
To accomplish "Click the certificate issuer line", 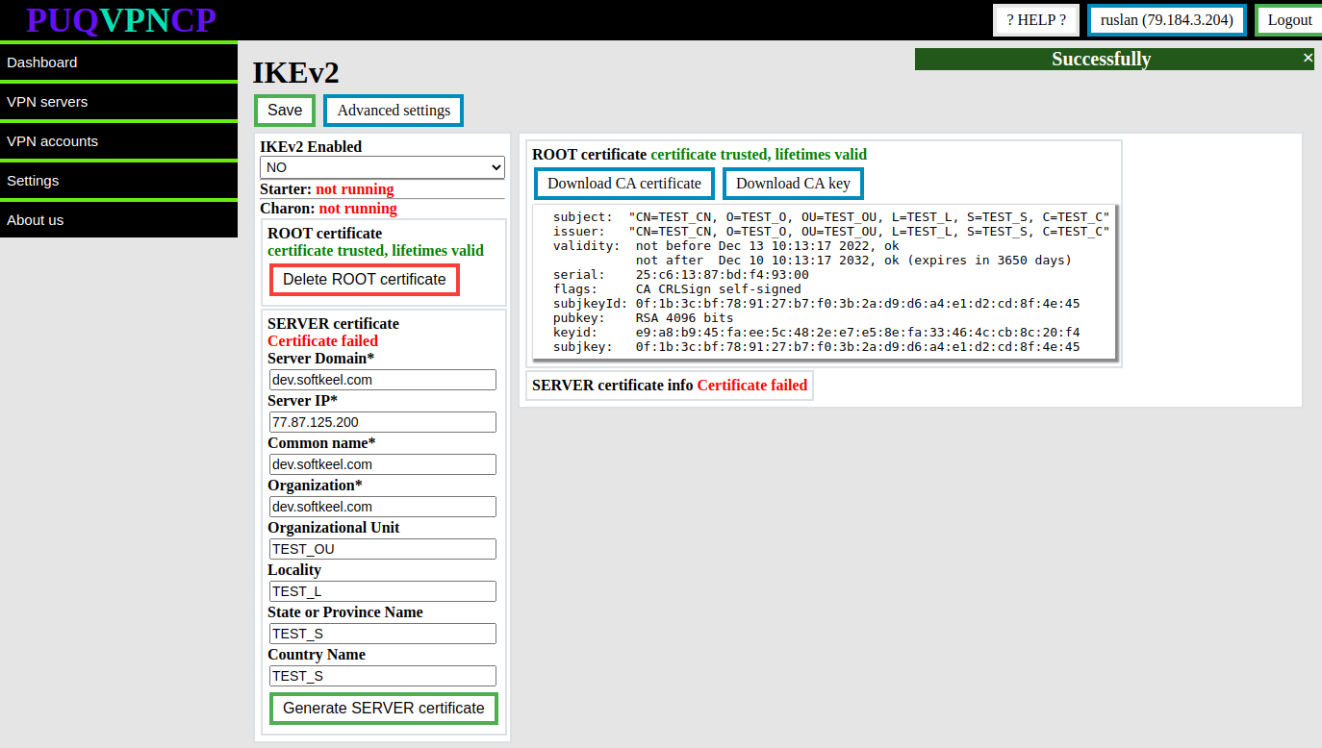I will pyautogui.click(x=831, y=232).
